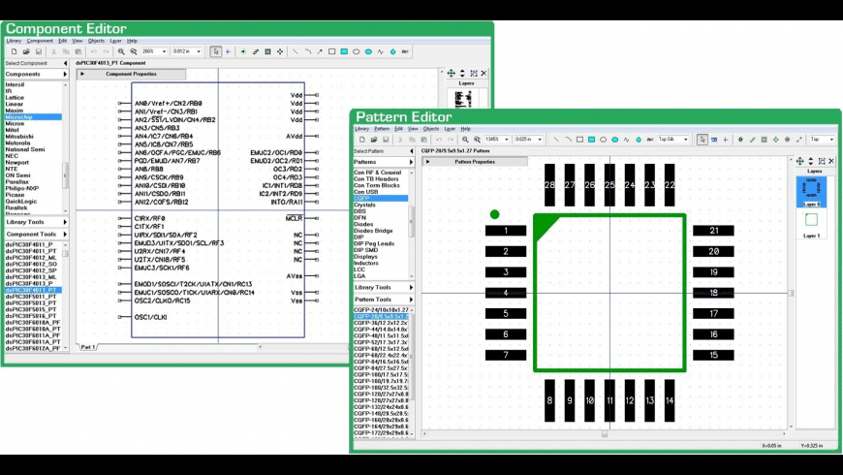Click New file icon in Pattern Editor toolbar
843x475 pixels.
pyautogui.click(x=361, y=140)
